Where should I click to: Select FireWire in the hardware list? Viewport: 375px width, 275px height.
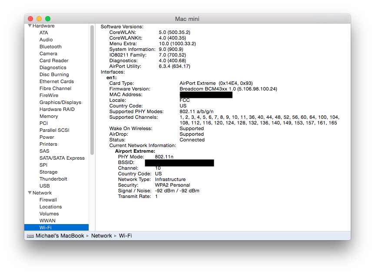pos(49,95)
